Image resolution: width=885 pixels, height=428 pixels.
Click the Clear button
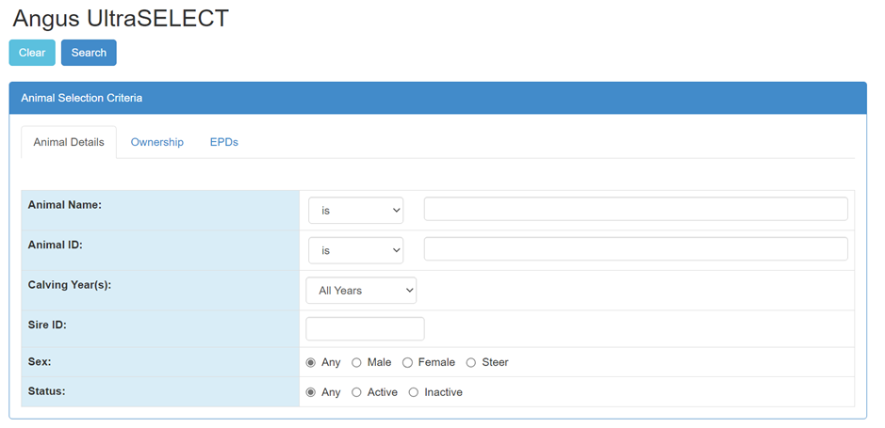coord(32,53)
